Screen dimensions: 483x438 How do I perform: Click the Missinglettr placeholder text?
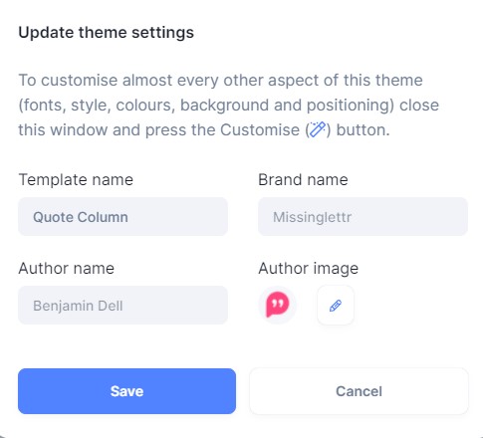[x=312, y=217]
